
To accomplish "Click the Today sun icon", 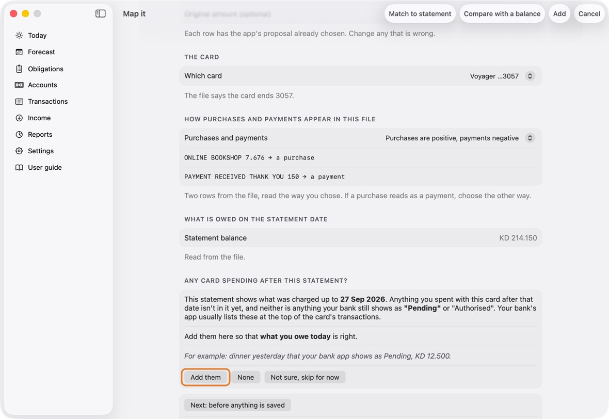I will pyautogui.click(x=19, y=35).
